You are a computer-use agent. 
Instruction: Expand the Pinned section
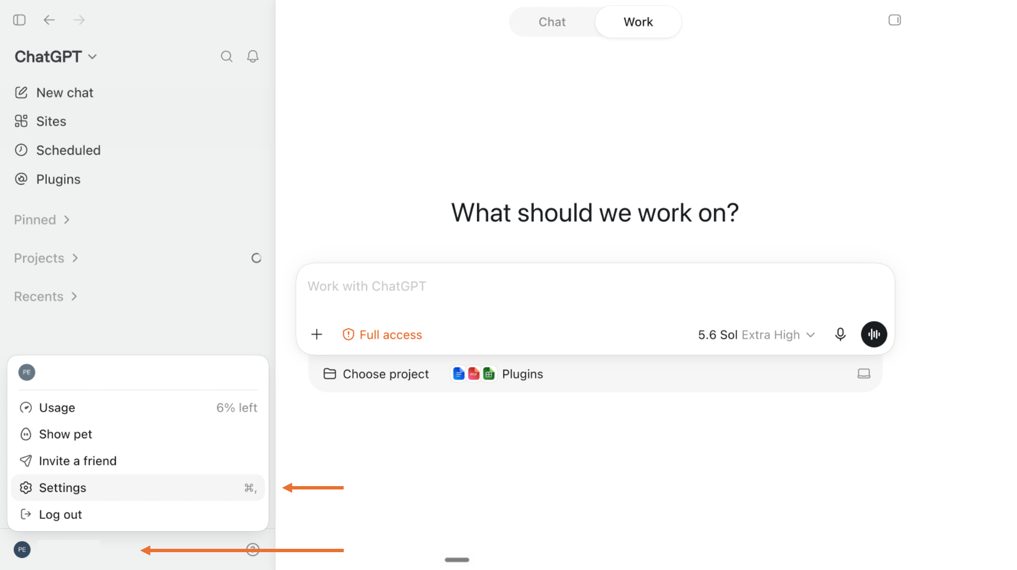[42, 220]
